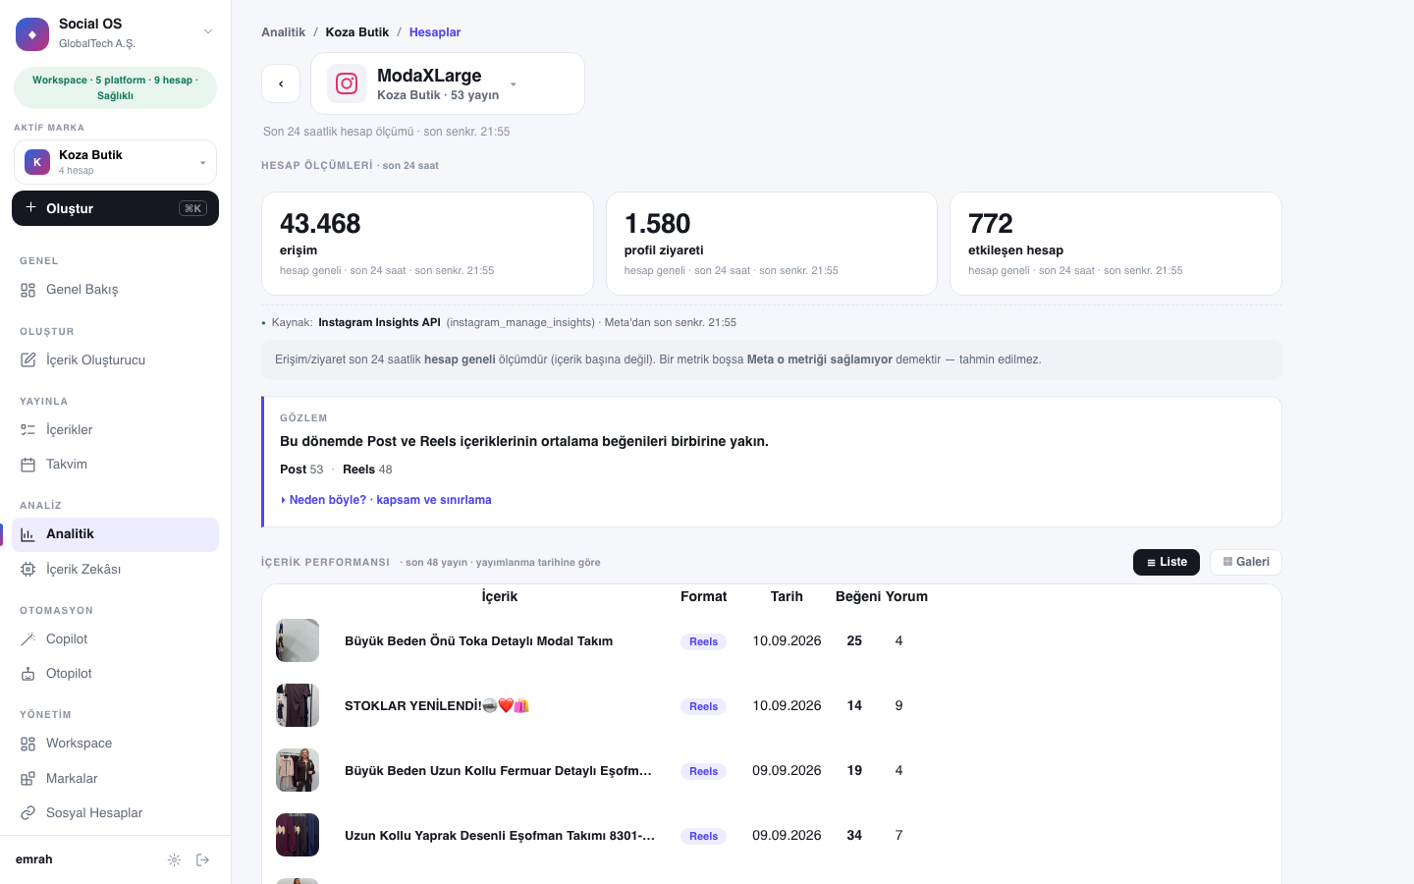1414x884 pixels.
Task: Open thumbnail of Büyük Beden Önü Toka post
Action: pyautogui.click(x=298, y=640)
